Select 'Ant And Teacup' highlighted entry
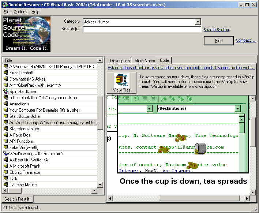259x213 pixels. pyautogui.click(x=50, y=123)
